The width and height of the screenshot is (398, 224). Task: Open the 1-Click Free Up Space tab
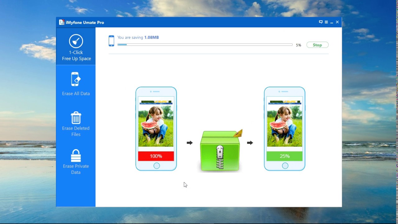[76, 46]
